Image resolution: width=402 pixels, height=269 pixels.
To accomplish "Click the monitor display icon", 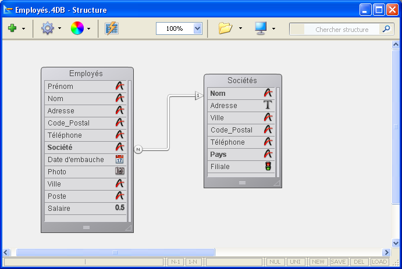I will 260,28.
